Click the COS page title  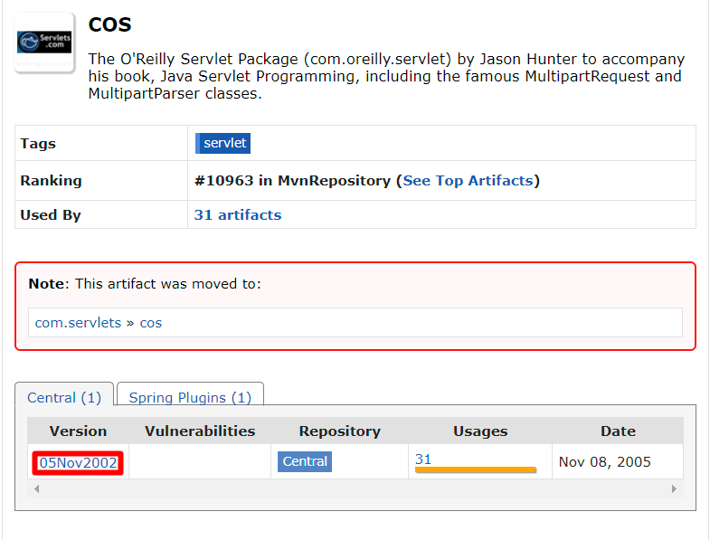point(109,24)
